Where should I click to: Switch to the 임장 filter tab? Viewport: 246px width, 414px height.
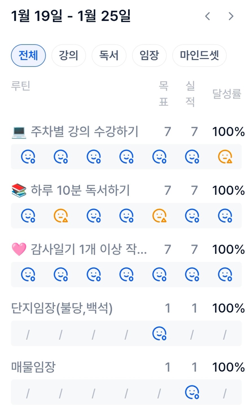[149, 55]
